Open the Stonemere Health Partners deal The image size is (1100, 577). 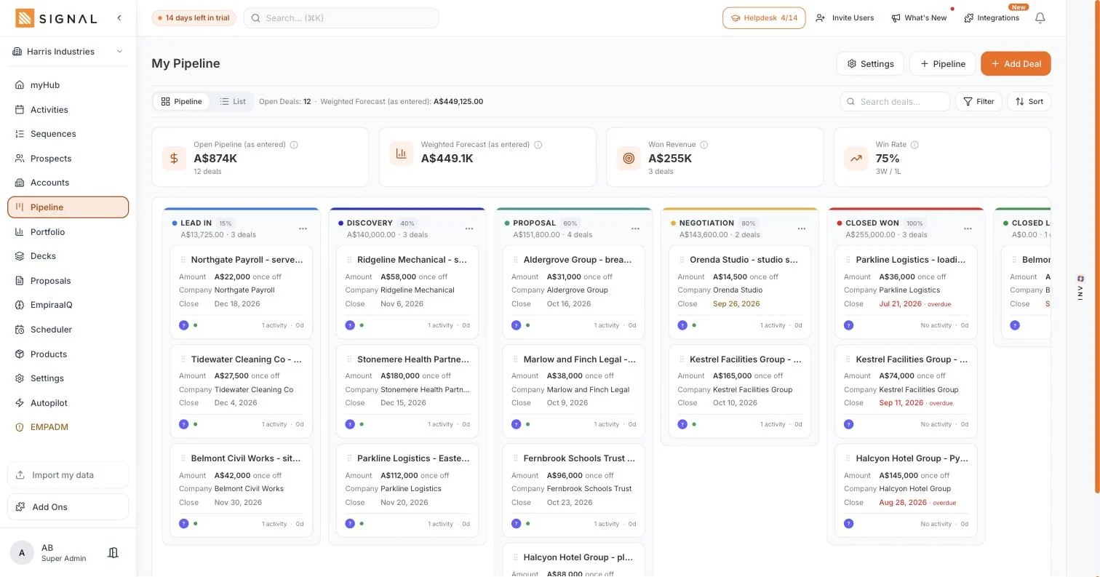[407, 391]
